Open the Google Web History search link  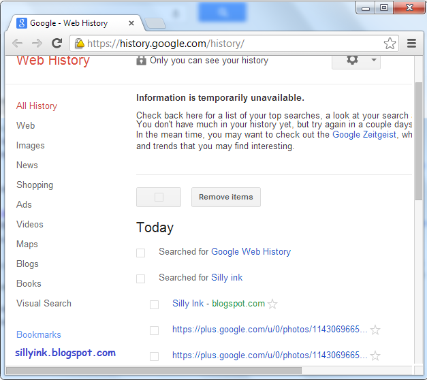tap(251, 251)
